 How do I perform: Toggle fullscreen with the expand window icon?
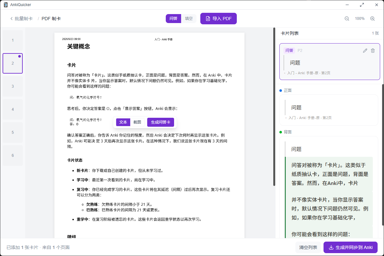click(362, 5)
